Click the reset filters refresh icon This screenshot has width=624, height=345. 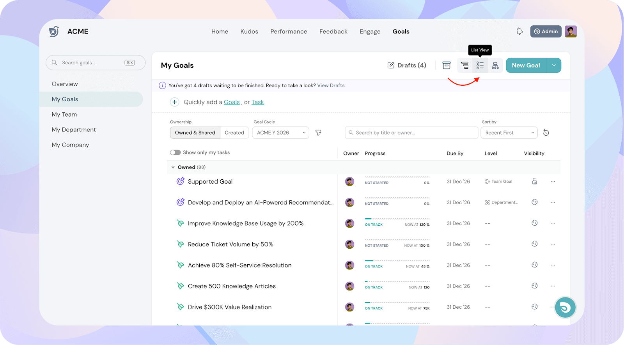pyautogui.click(x=546, y=133)
